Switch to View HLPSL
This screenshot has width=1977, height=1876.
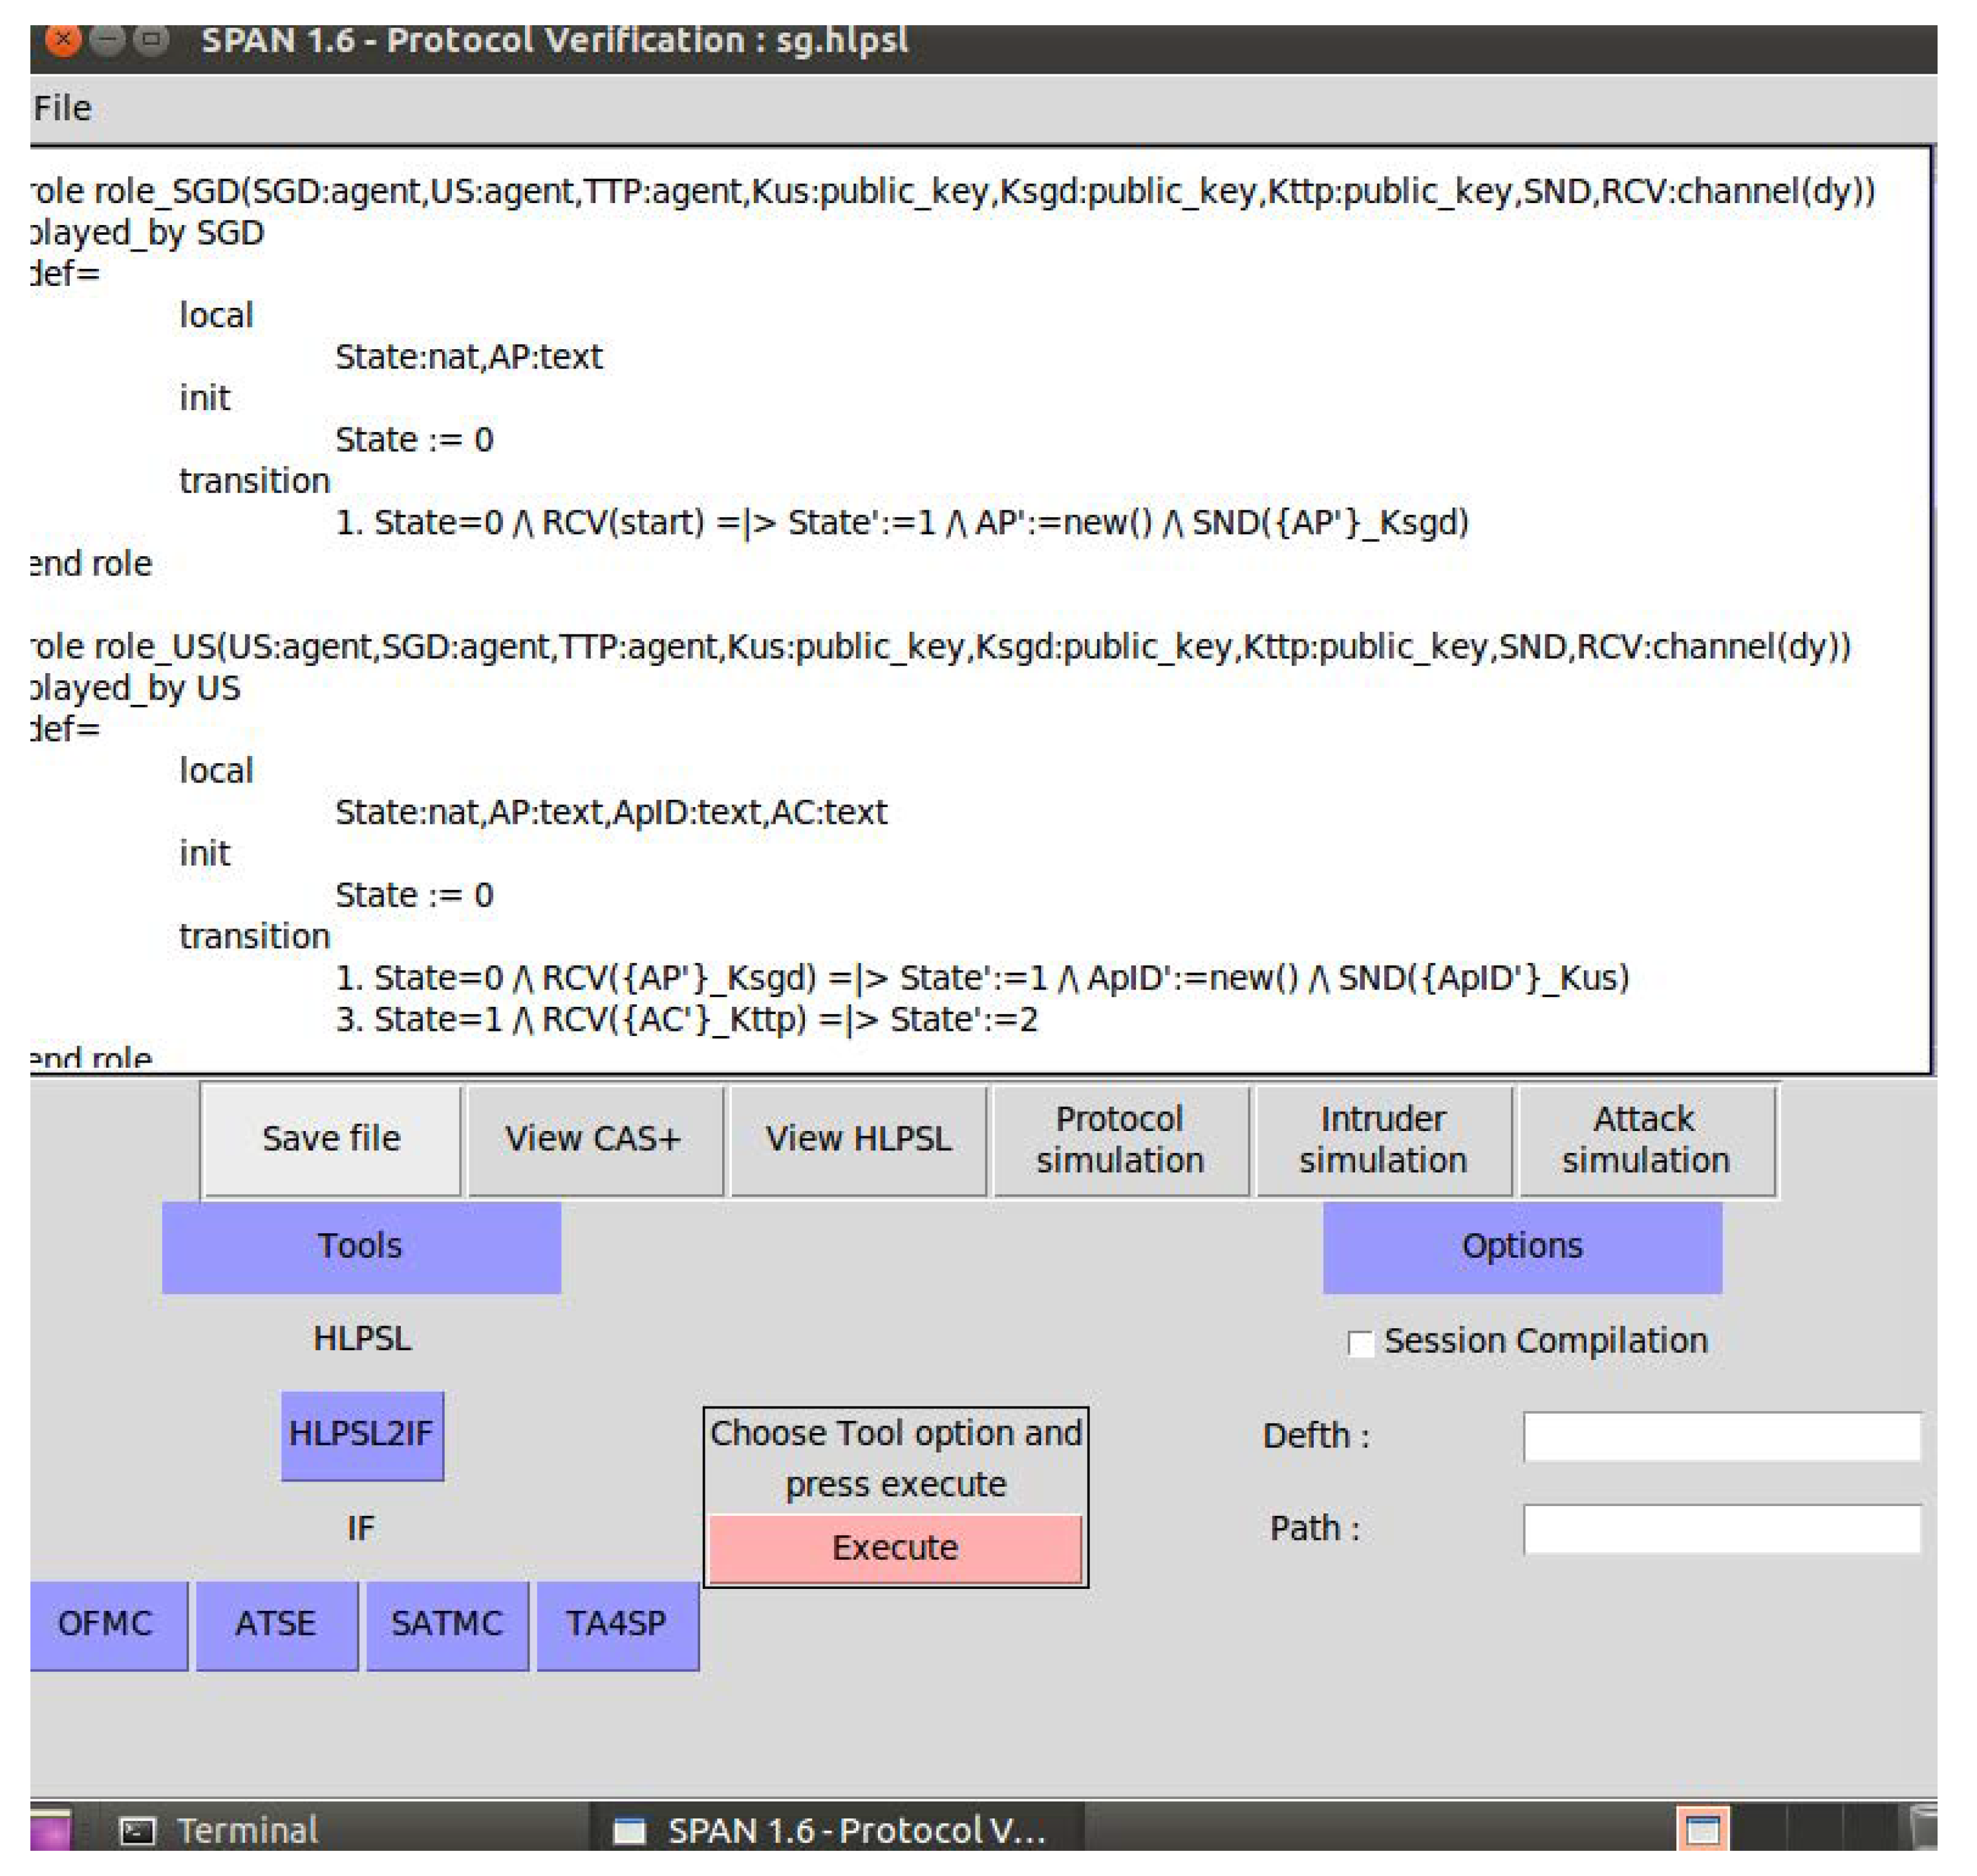(x=857, y=1139)
